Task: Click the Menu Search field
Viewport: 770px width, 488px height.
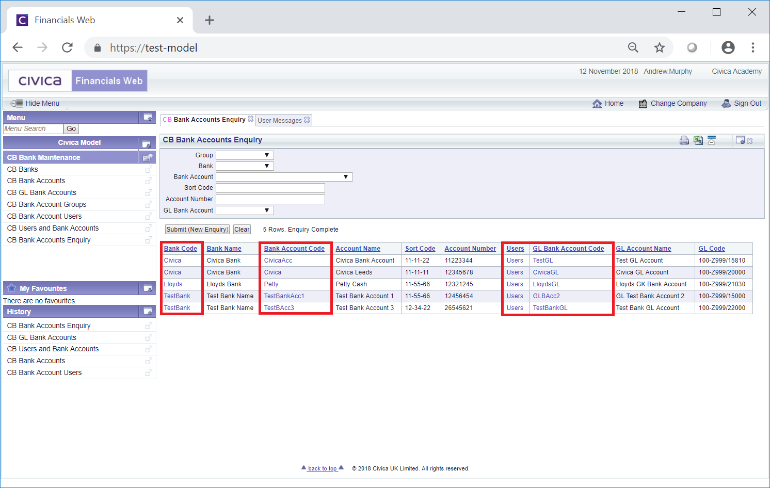Action: [34, 129]
